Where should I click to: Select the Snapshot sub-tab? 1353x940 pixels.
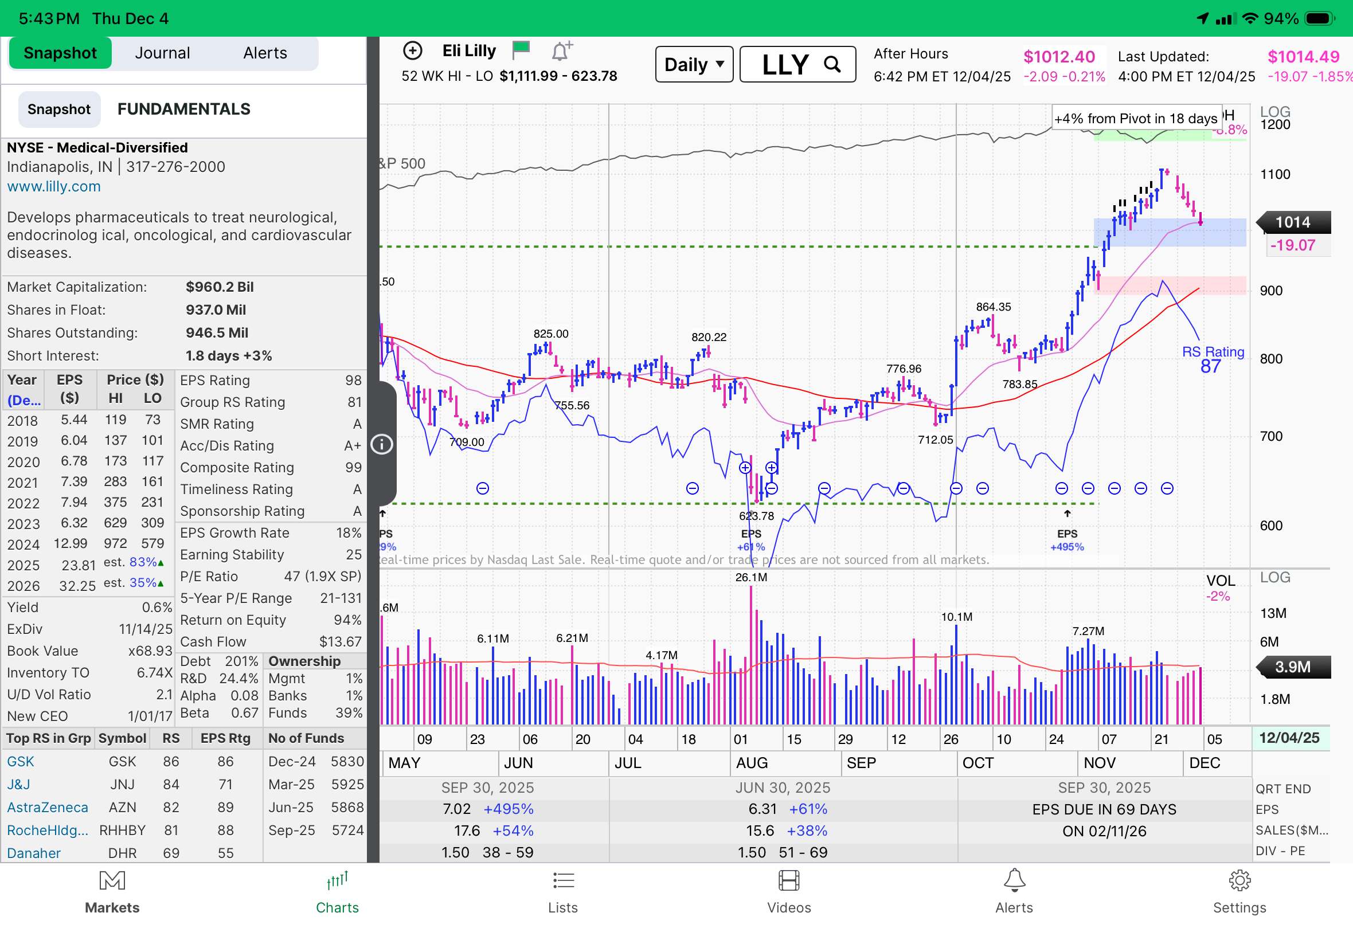(x=59, y=109)
